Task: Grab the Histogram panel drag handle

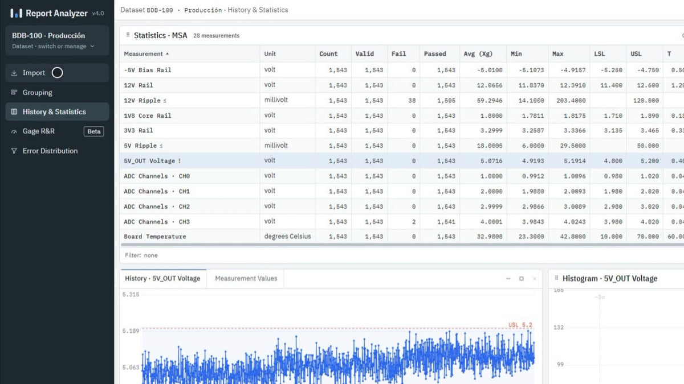Action: point(556,278)
